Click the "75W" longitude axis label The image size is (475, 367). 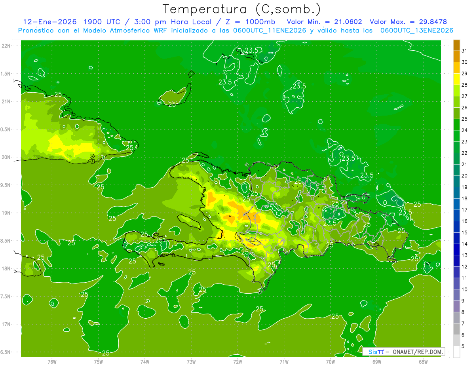(99, 361)
